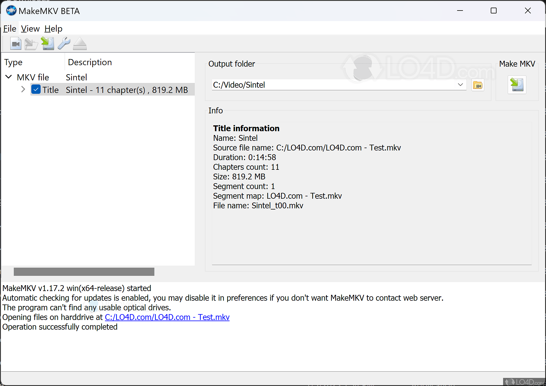Screen dimensions: 546x386
Task: Click the Type column header
Action: [x=33, y=62]
